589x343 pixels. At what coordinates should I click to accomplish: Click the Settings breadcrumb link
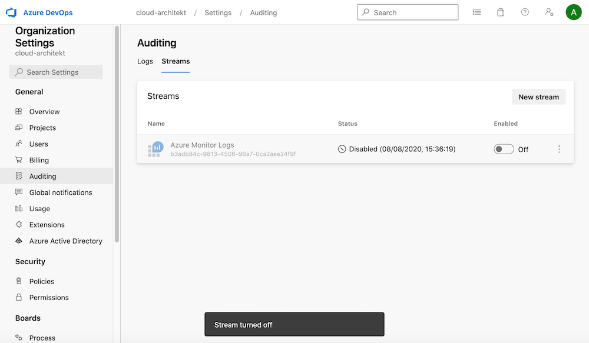[x=218, y=12]
